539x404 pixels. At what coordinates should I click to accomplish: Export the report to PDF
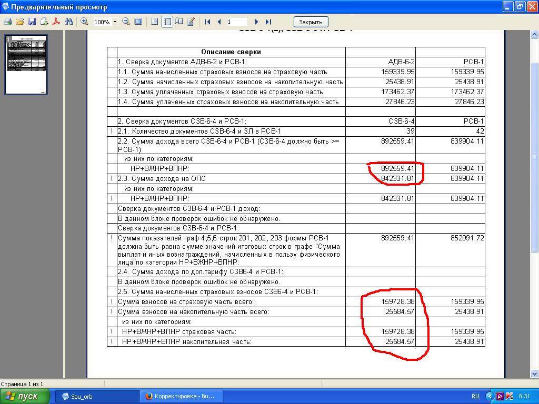click(x=56, y=22)
